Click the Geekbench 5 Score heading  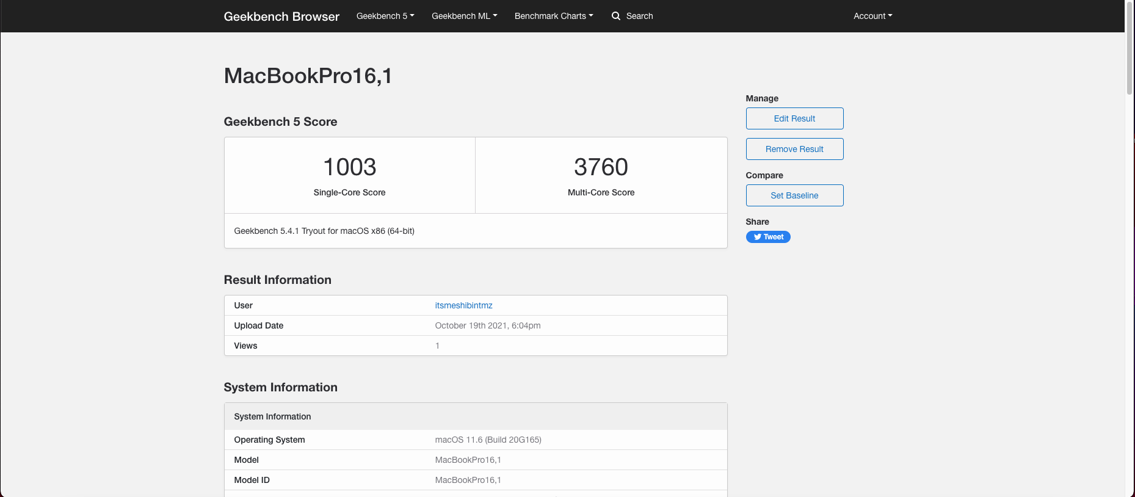point(281,122)
